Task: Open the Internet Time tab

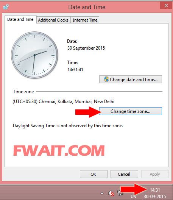Action: [85, 20]
